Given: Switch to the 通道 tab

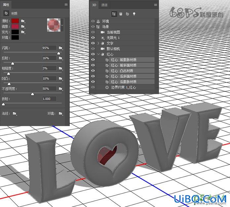Looking at the screenshot, I should pos(104,5).
